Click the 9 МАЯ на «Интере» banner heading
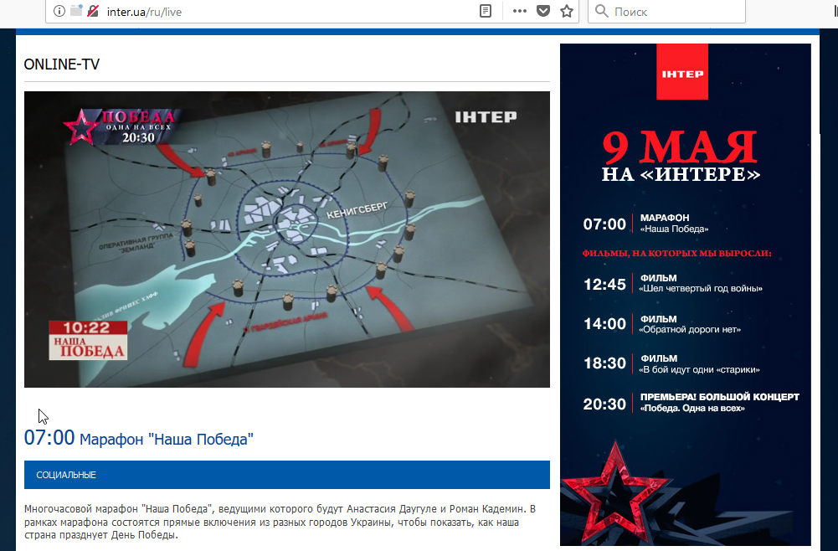The image size is (838, 551). click(681, 157)
